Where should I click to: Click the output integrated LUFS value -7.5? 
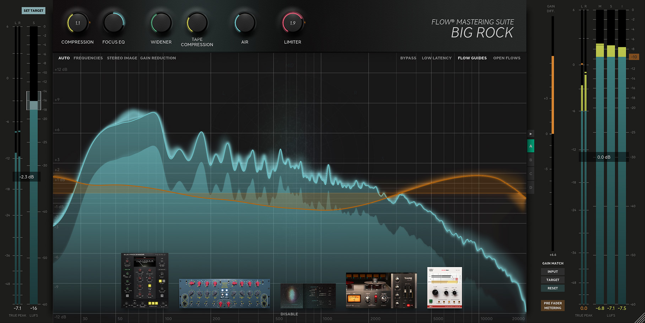tap(622, 308)
